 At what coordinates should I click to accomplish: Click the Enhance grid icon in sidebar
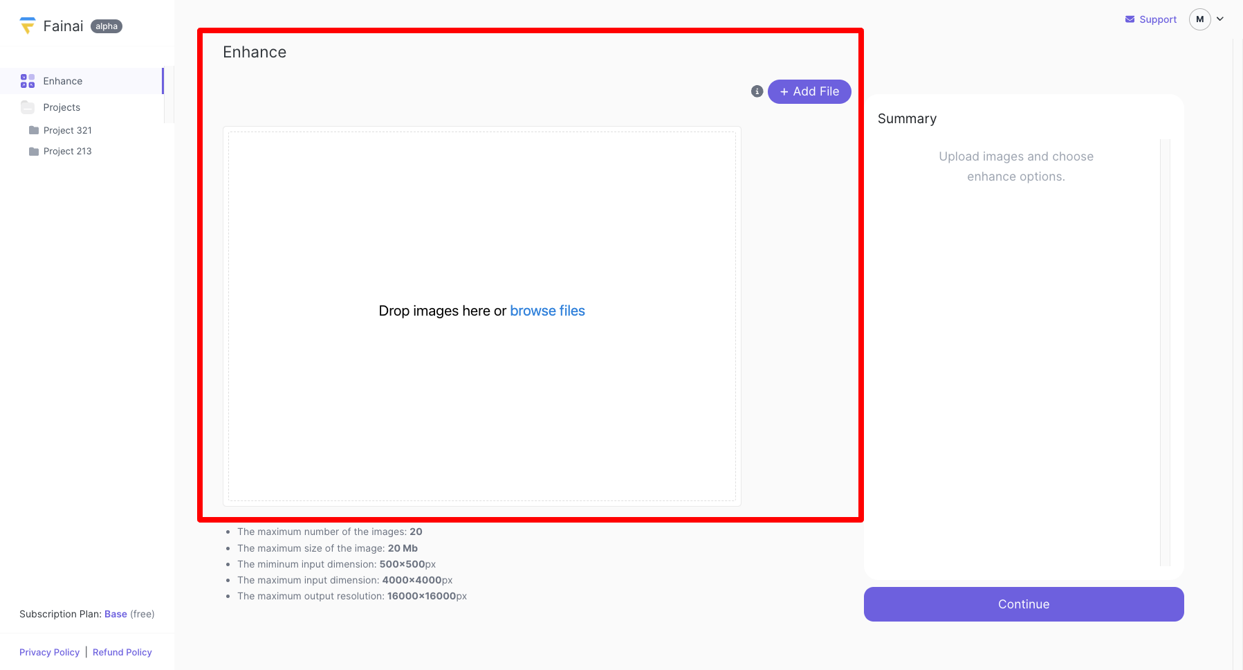coord(28,81)
